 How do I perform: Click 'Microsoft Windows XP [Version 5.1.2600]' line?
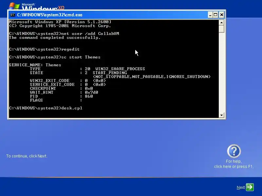coord(60,22)
